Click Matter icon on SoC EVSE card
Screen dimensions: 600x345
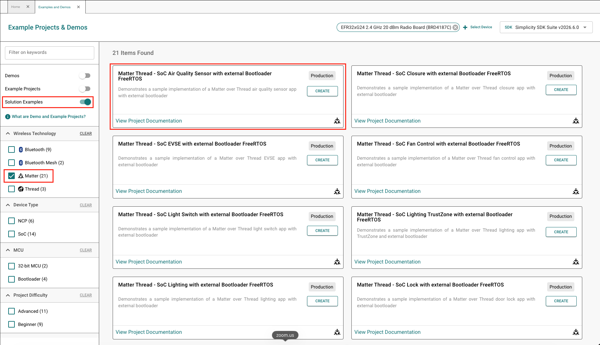click(337, 192)
